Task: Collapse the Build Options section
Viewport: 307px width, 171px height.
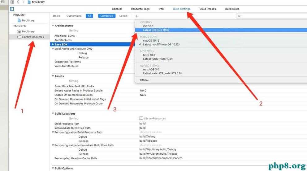Action: coord(53,168)
